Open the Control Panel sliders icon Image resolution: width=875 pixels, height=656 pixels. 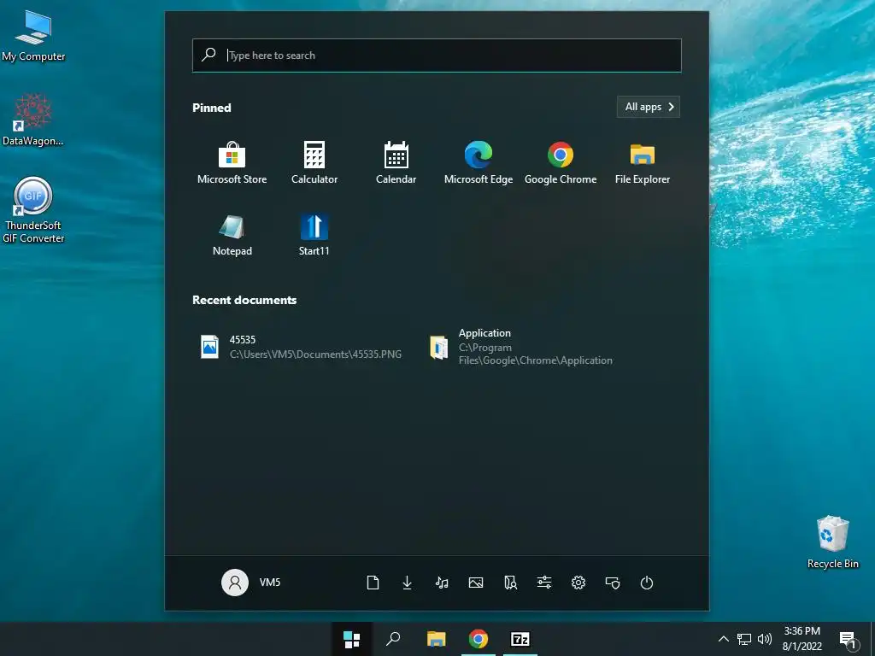(x=544, y=583)
